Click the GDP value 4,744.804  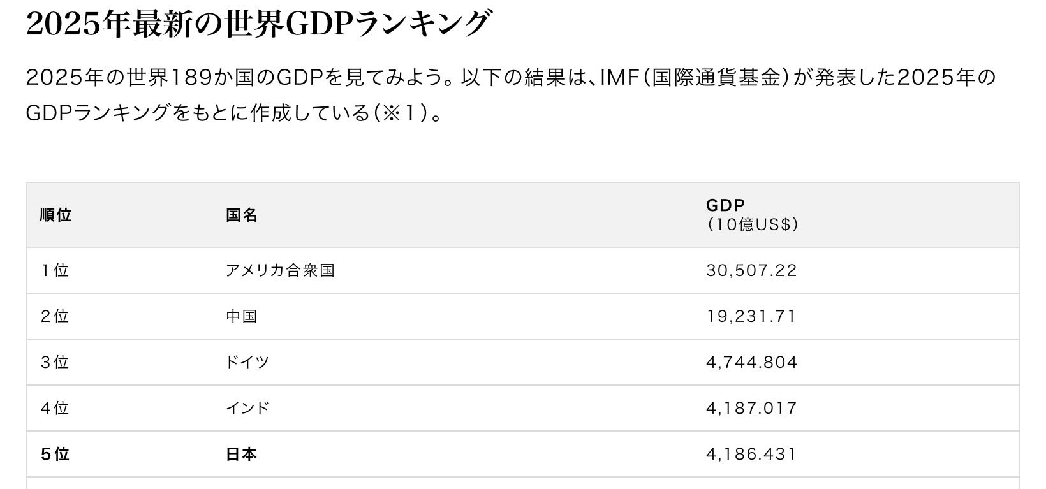coord(751,362)
